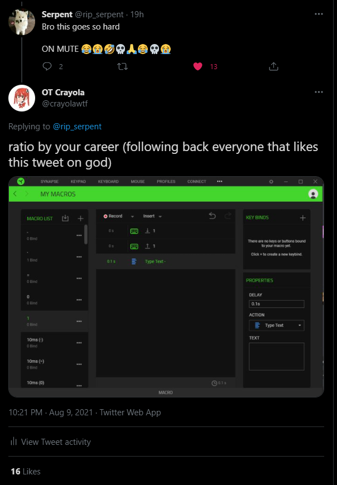The image size is (337, 485).
Task: Reply to Serpent's tweet
Action: coord(47,66)
